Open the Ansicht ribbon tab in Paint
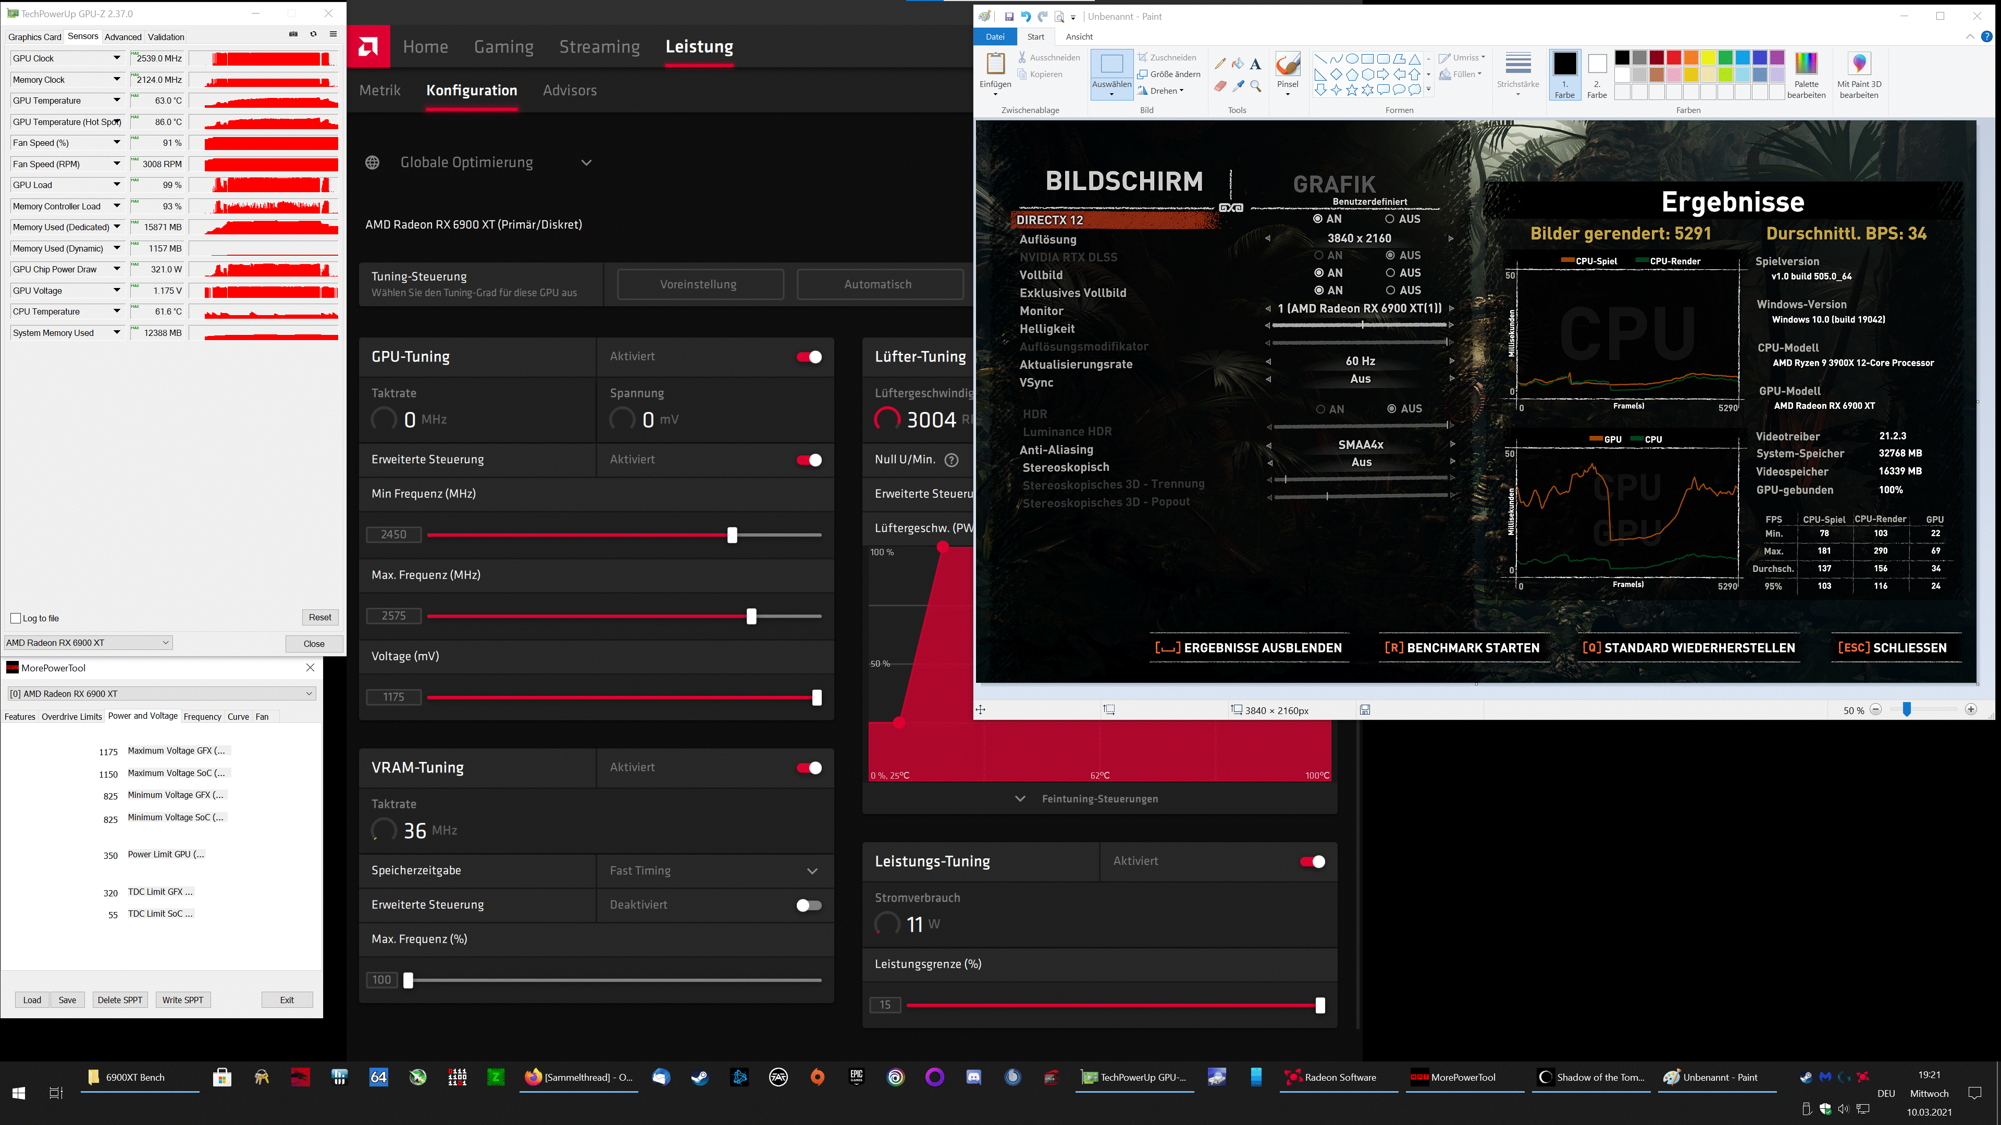 [x=1079, y=36]
